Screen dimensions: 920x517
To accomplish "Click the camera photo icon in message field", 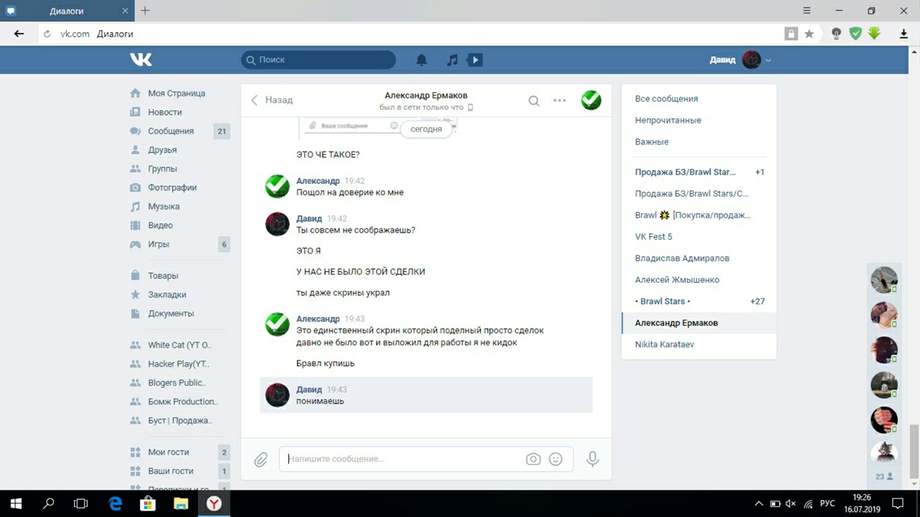I will point(533,459).
